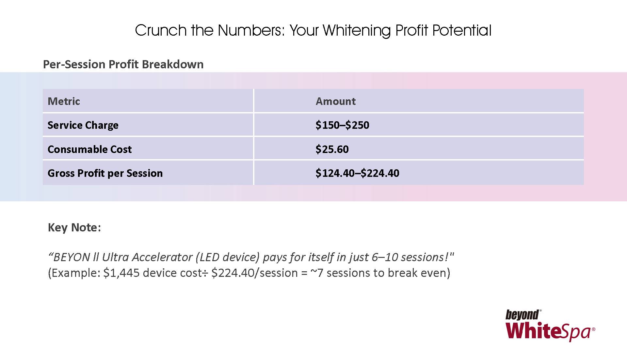Click the Service Charge row label
This screenshot has width=627, height=353.
pyautogui.click(x=83, y=125)
